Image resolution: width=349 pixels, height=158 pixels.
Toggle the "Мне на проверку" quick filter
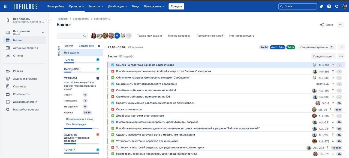tap(179, 36)
